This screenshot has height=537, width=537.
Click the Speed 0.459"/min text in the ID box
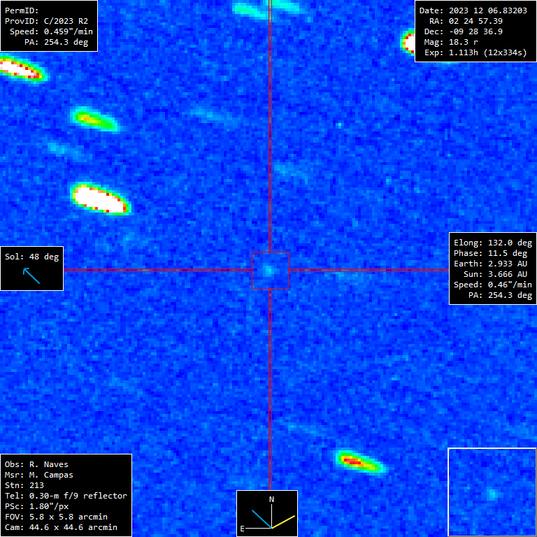coord(51,31)
